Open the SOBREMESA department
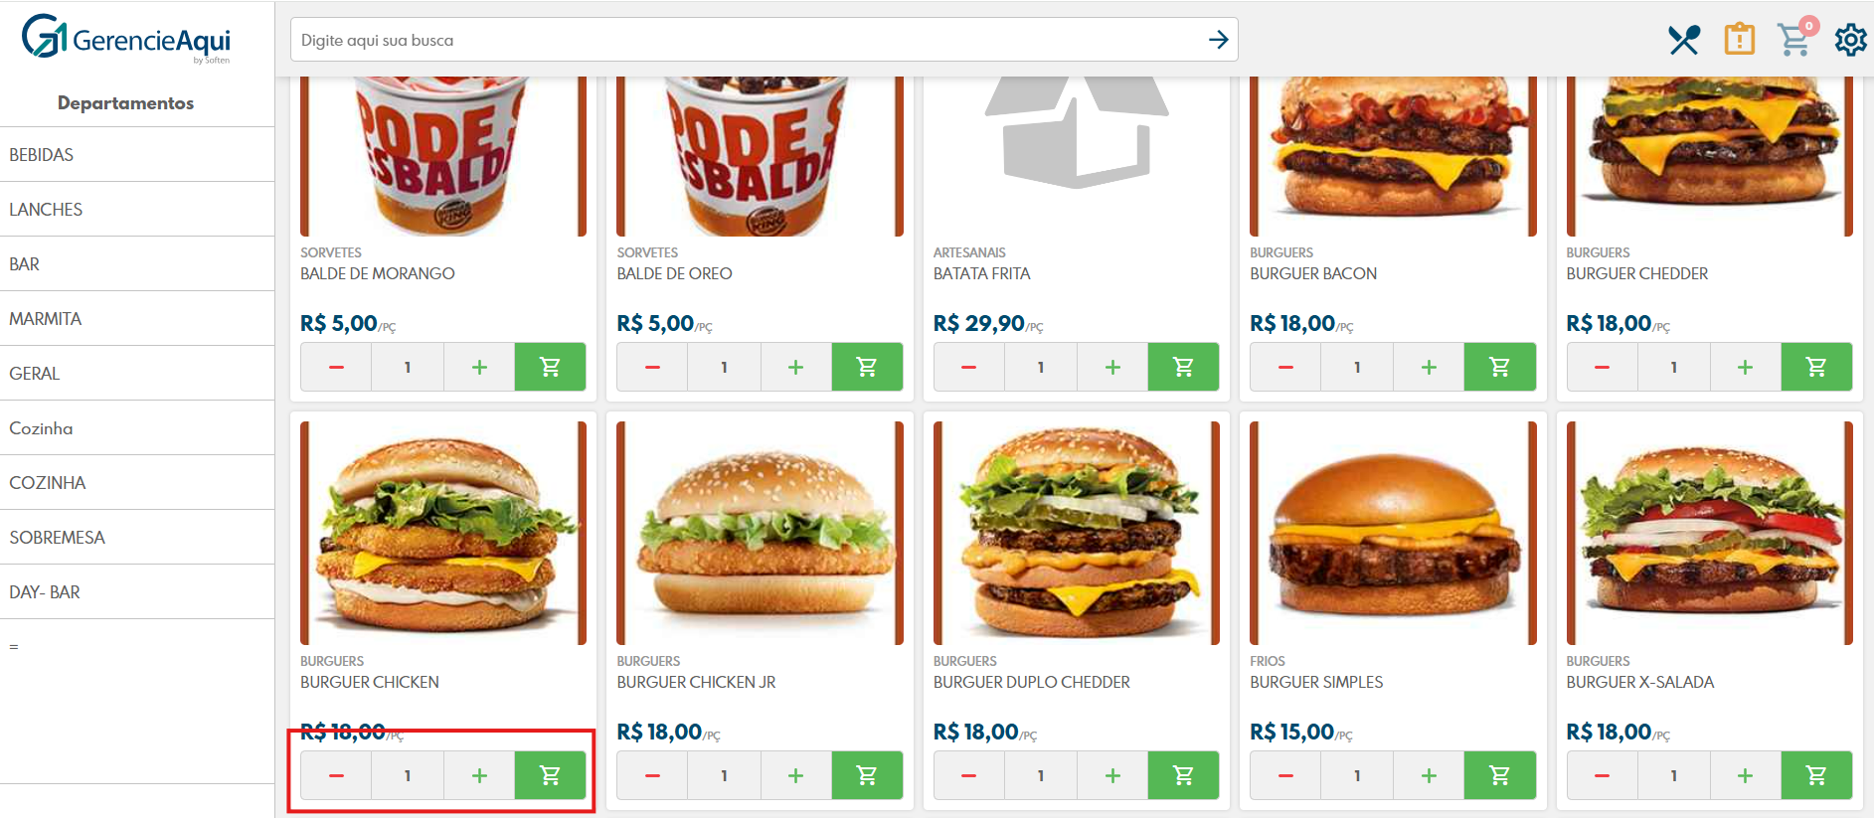 [x=137, y=537]
